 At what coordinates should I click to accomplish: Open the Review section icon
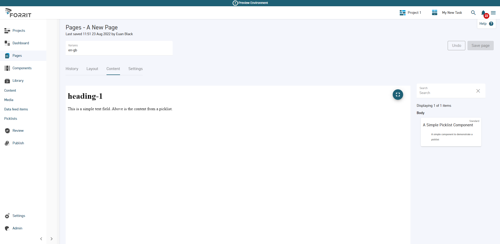point(7,131)
